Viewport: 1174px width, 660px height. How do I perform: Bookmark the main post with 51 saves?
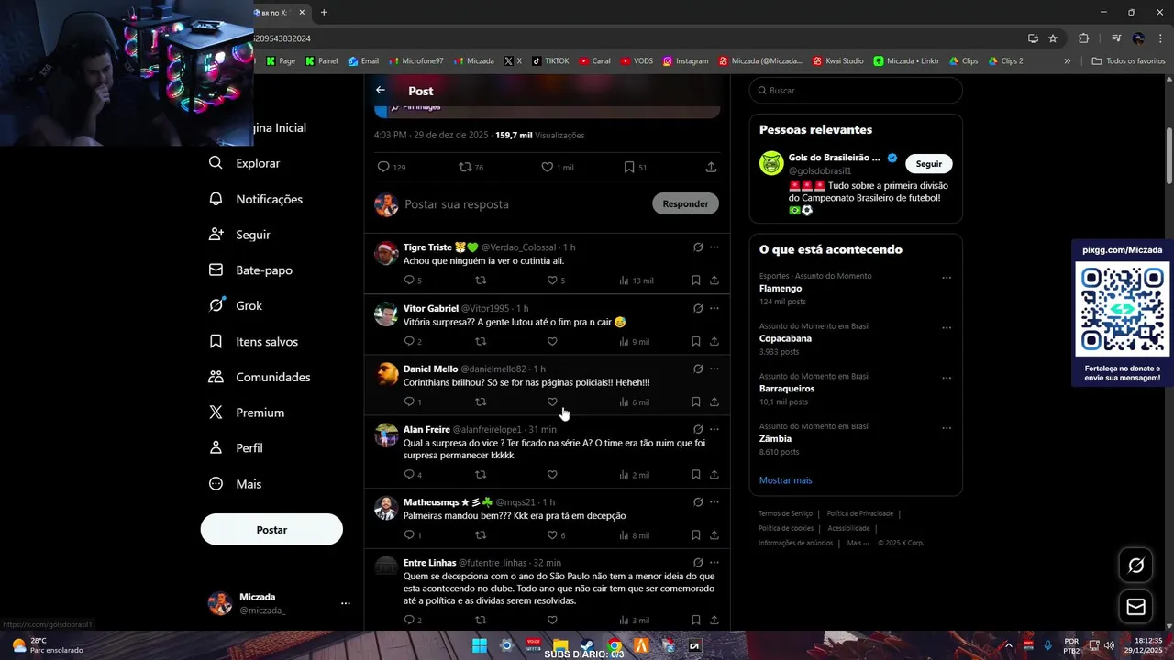[628, 167]
